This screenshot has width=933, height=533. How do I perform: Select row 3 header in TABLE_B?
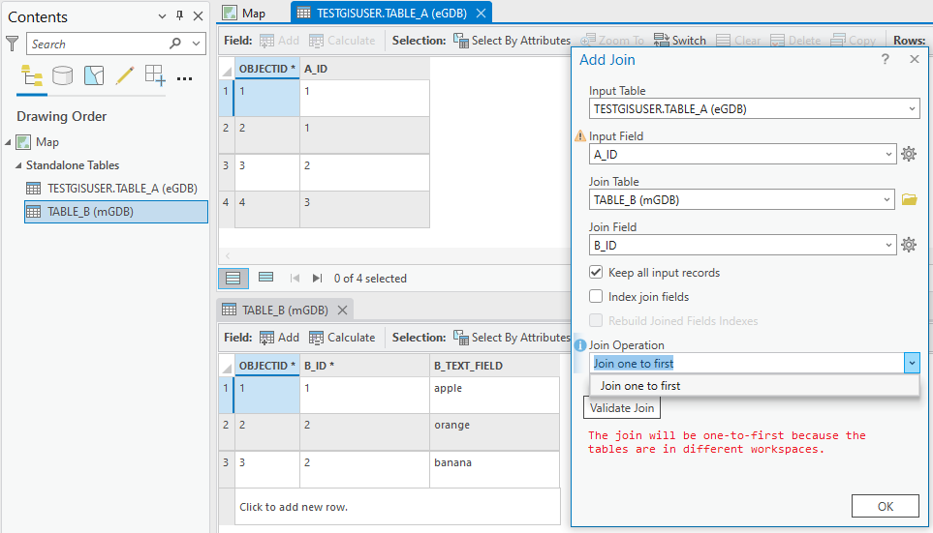coord(226,469)
